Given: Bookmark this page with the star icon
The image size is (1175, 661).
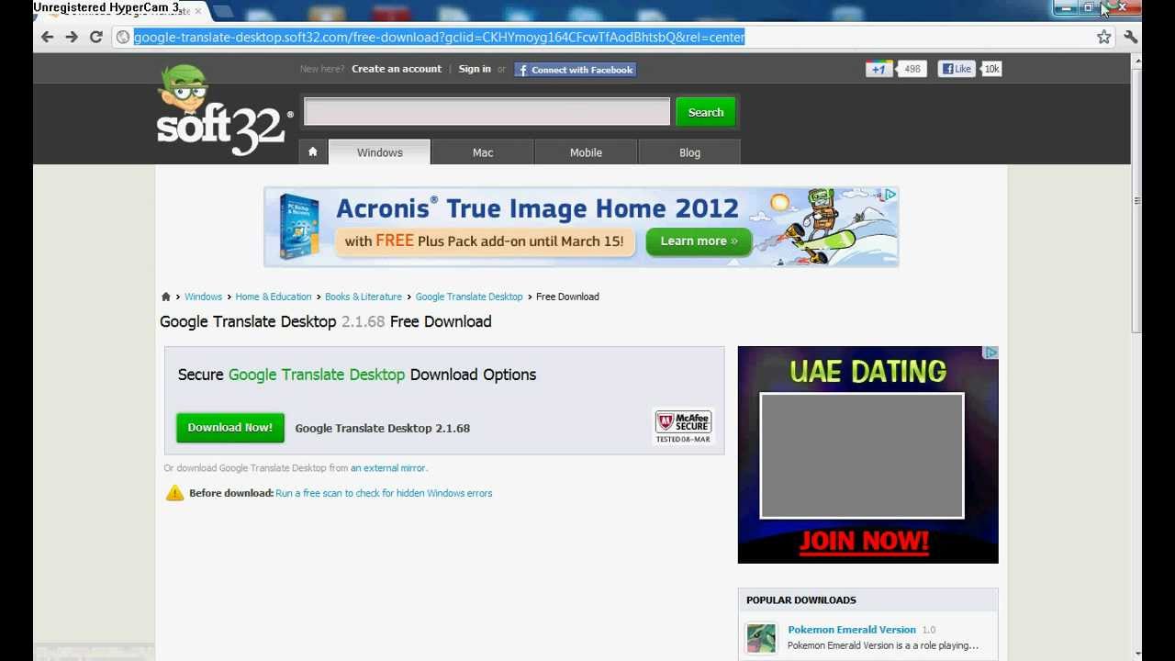Looking at the screenshot, I should 1103,37.
